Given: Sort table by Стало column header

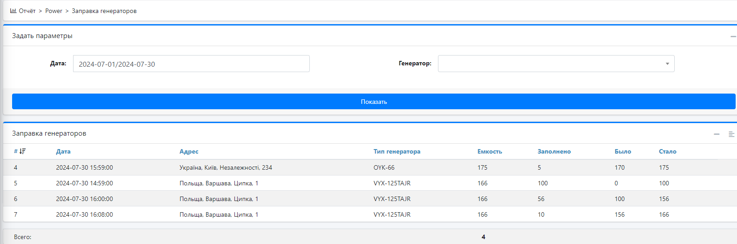Looking at the screenshot, I should tap(668, 151).
